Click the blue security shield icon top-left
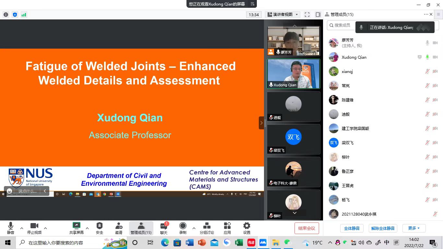This screenshot has width=443, height=249. [15, 15]
